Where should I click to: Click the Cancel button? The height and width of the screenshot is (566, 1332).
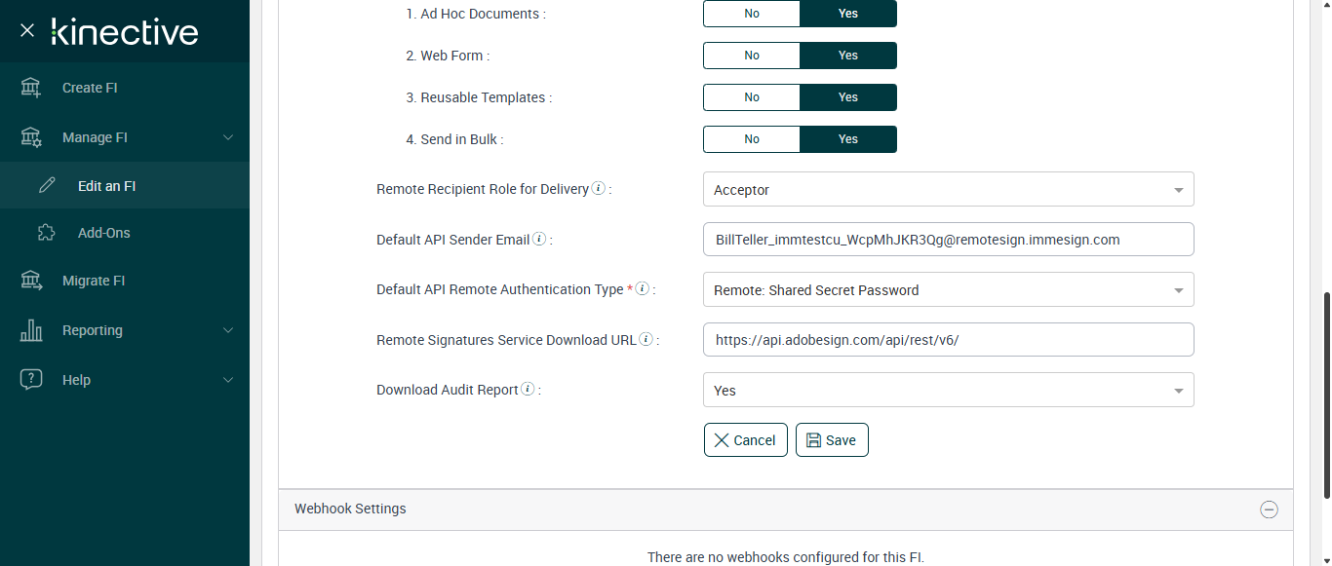(745, 440)
